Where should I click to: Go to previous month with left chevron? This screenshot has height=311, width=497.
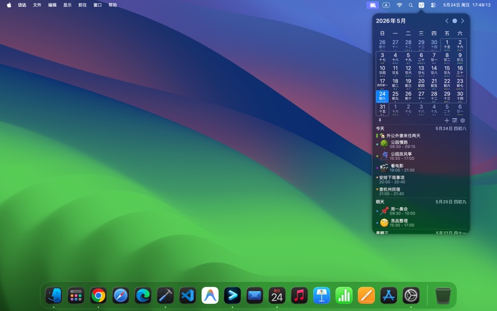[x=447, y=21]
